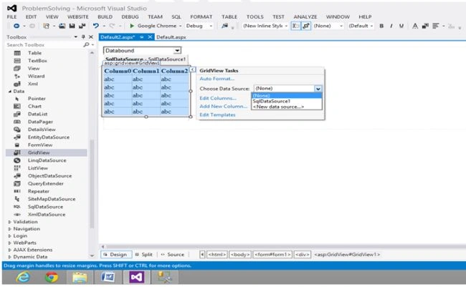Launch Chrome from the Windows taskbar
The image size is (466, 287).
52,277
